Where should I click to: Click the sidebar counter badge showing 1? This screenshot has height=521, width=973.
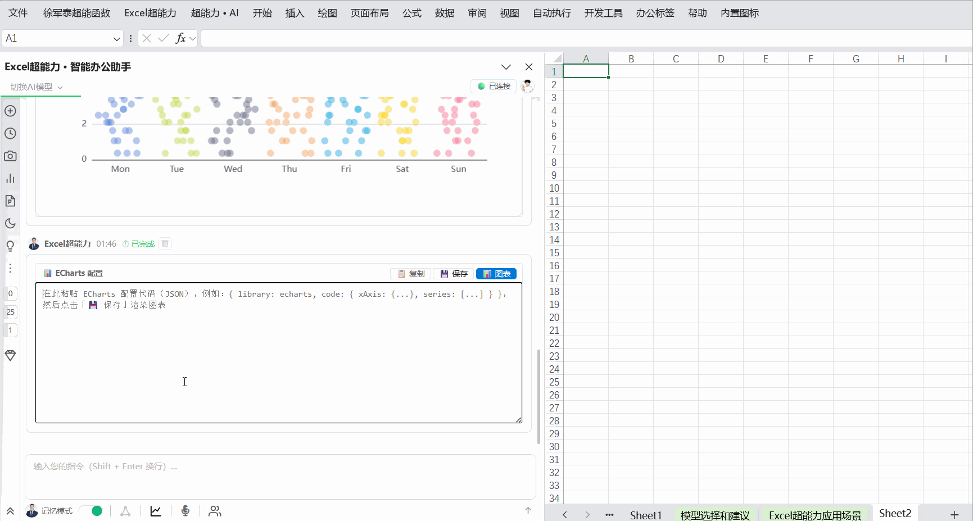point(10,330)
